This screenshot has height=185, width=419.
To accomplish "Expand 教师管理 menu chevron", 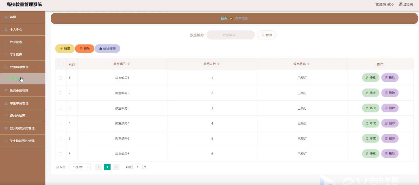I will pyautogui.click(x=40, y=42).
